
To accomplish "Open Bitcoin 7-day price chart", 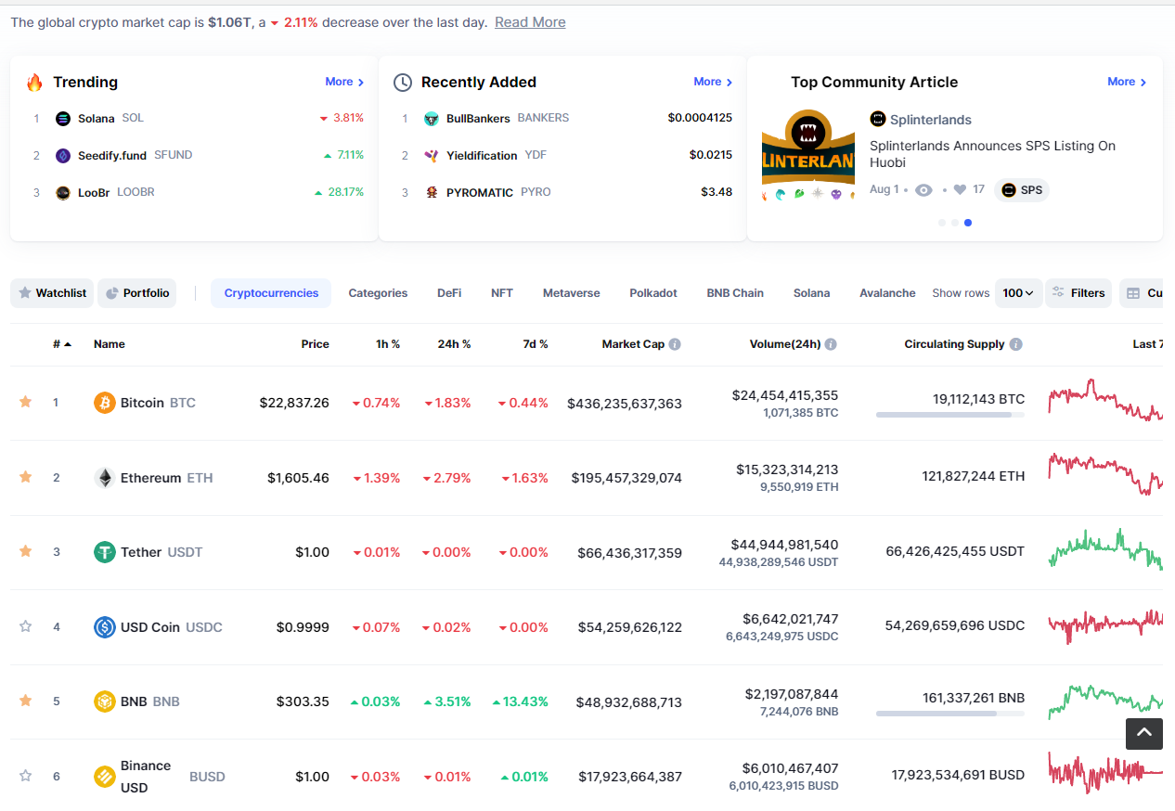I will click(x=1105, y=400).
